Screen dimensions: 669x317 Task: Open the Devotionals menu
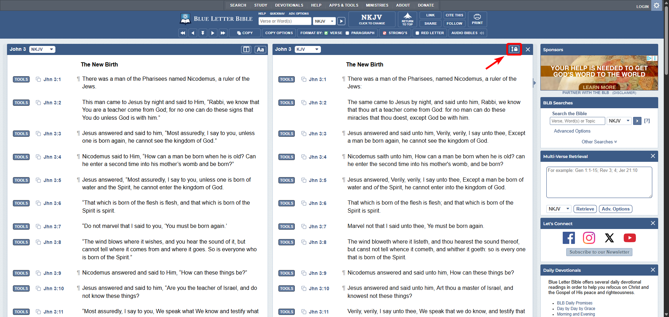pos(289,5)
